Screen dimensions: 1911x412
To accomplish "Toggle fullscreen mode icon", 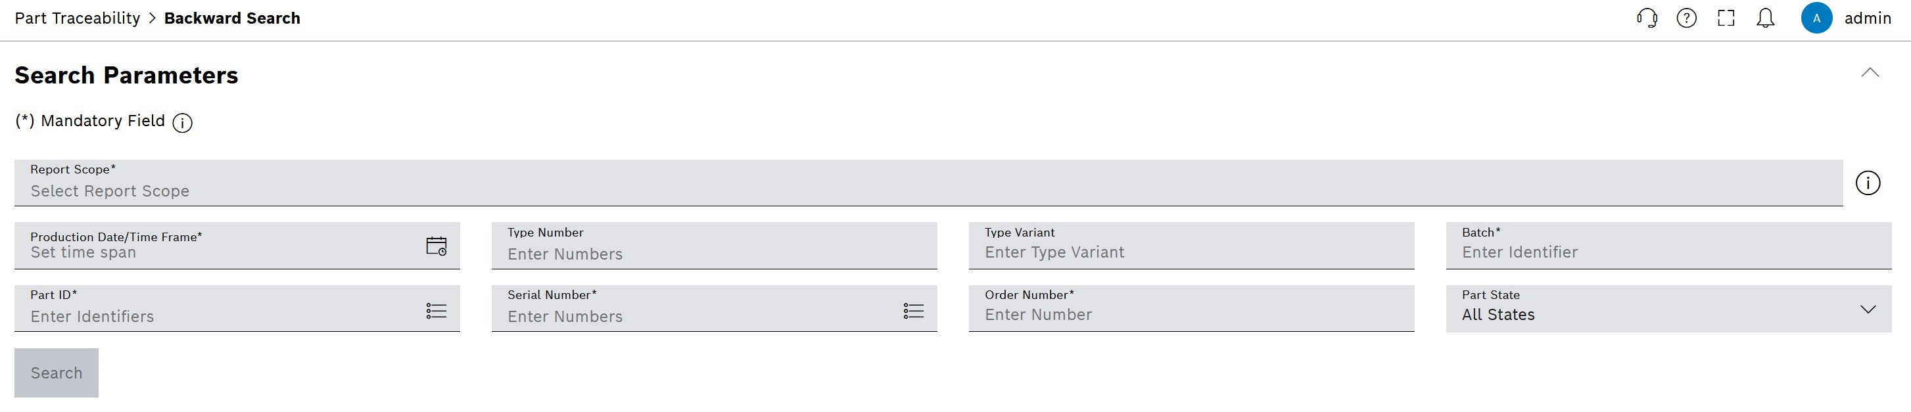I will point(1726,18).
